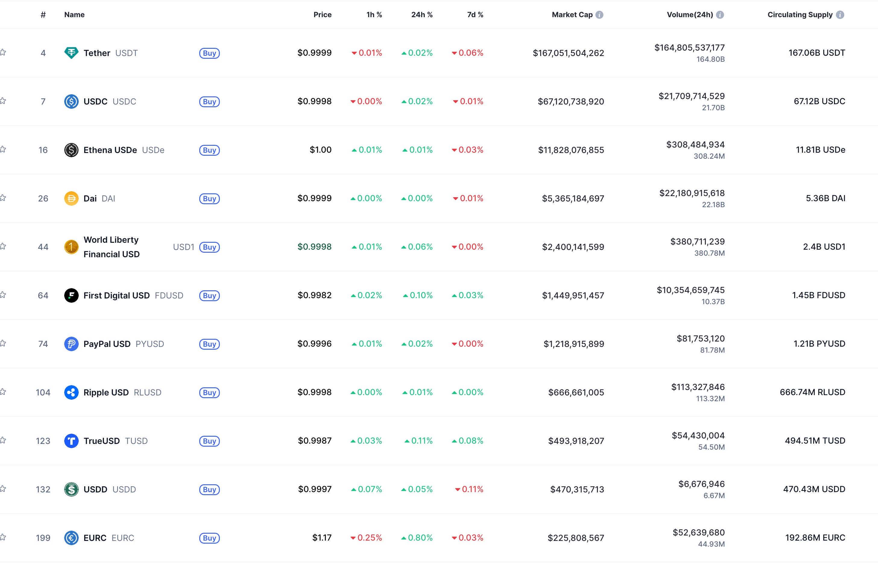Sort table by 24h % column header

pos(422,15)
